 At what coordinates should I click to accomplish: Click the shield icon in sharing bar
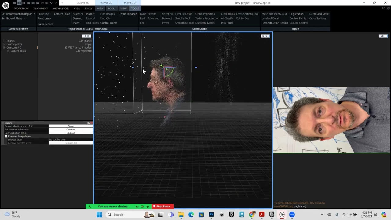[x=148, y=207]
